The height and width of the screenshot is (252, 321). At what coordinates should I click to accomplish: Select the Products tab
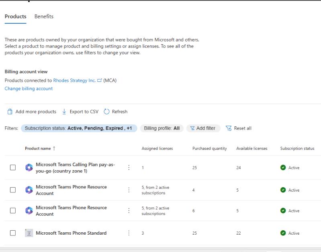pos(16,17)
